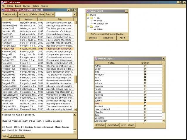Select the Plain style bullet
The width and height of the screenshot is (187, 140).
(x=95, y=21)
